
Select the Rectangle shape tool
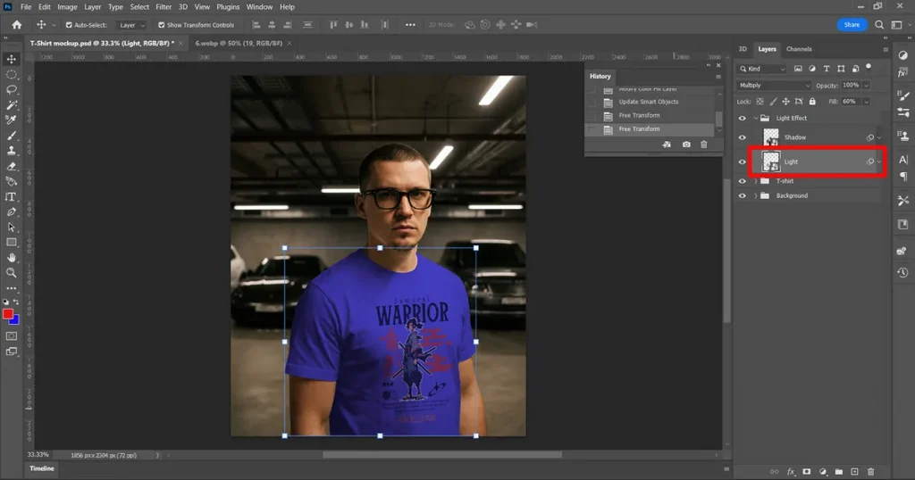click(12, 243)
